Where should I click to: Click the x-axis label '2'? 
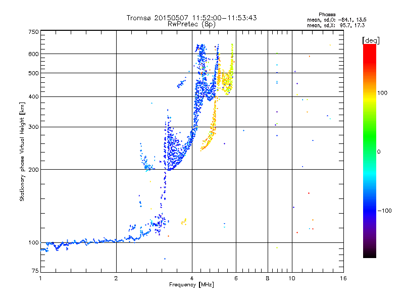116,278
